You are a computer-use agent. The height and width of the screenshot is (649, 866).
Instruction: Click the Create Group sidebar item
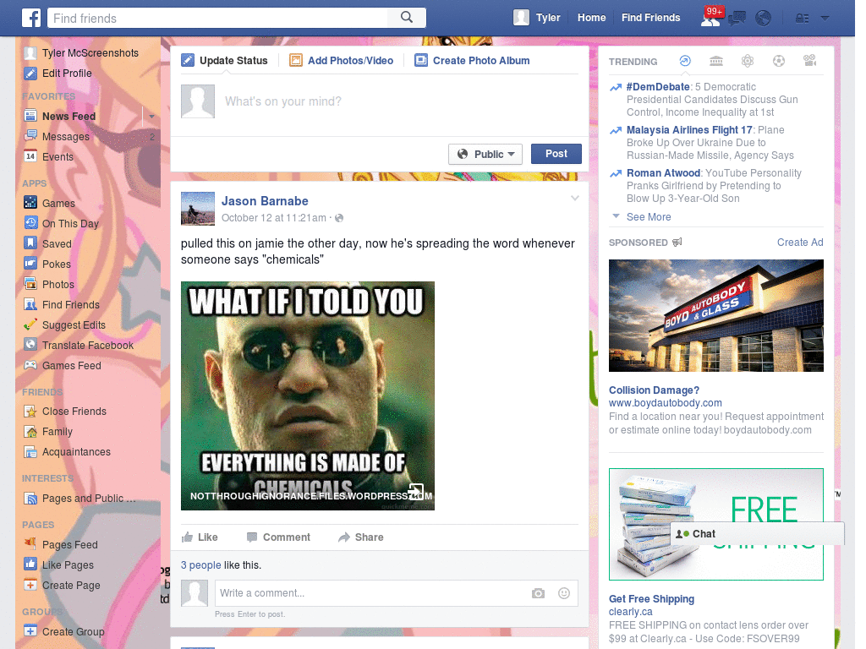click(64, 632)
